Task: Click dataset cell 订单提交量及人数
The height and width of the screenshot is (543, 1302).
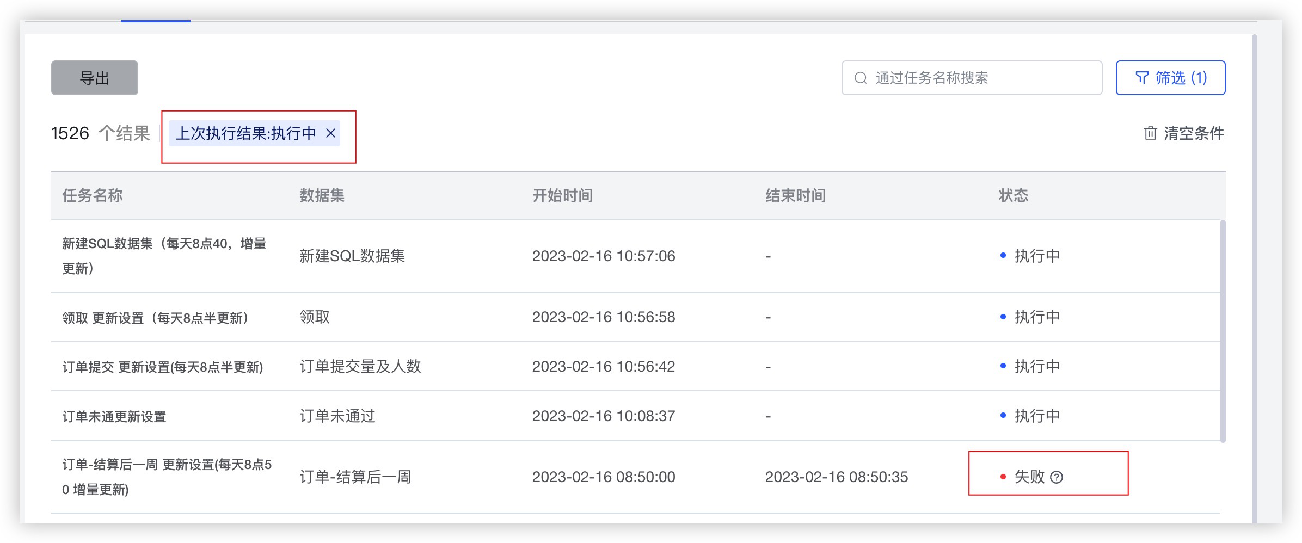Action: coord(360,367)
